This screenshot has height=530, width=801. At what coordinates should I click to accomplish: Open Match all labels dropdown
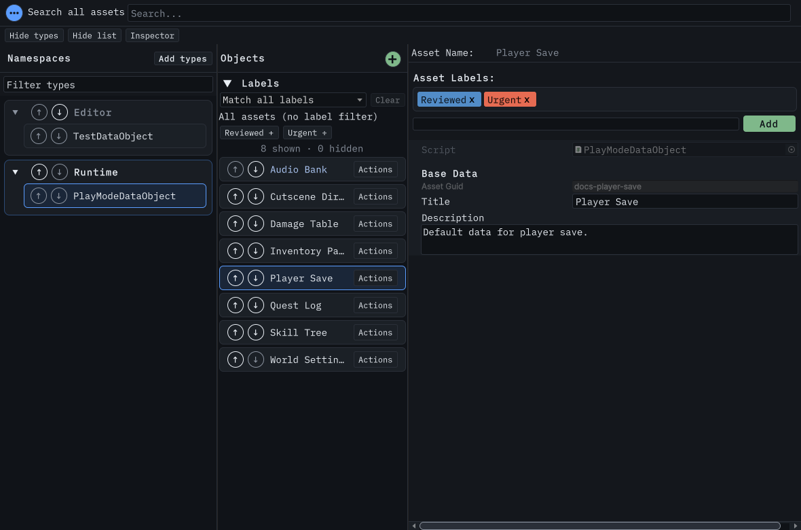[293, 100]
